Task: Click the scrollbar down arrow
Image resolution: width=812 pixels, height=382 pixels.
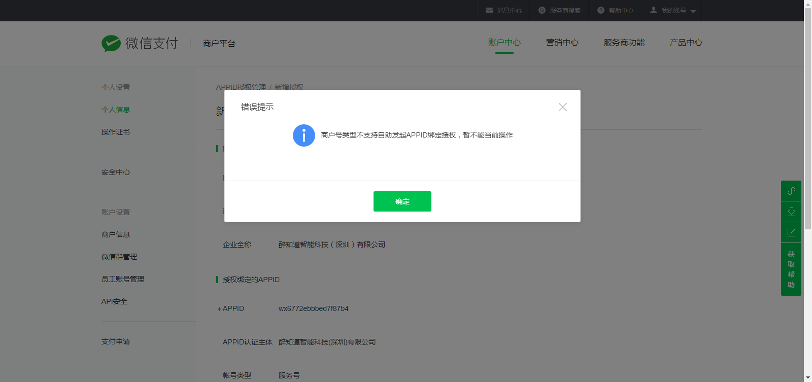Action: coord(808,378)
